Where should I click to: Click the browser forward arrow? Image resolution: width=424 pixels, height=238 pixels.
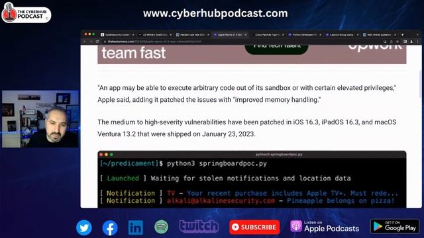[x=91, y=42]
